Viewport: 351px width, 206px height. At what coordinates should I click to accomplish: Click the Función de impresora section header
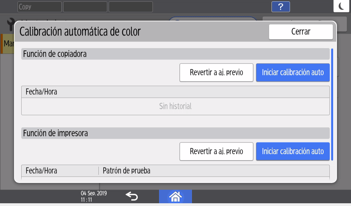point(175,133)
